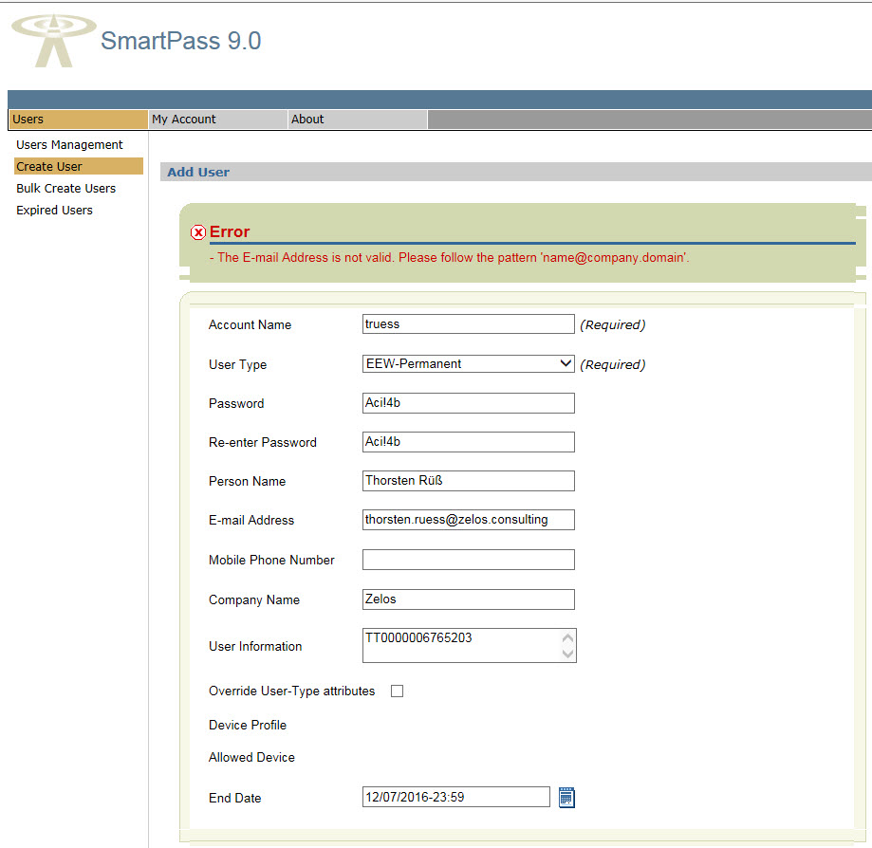This screenshot has width=872, height=848.
Task: Click the Account Name field
Action: (x=469, y=324)
